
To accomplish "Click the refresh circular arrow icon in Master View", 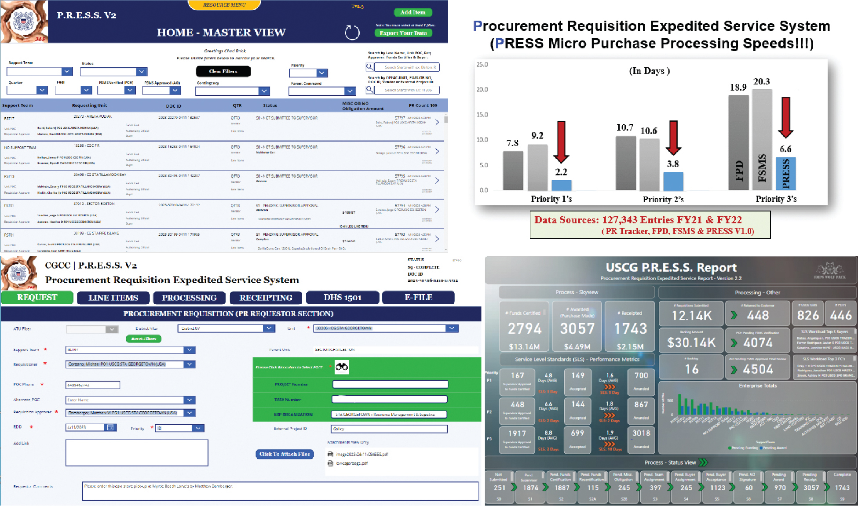I will (x=352, y=33).
